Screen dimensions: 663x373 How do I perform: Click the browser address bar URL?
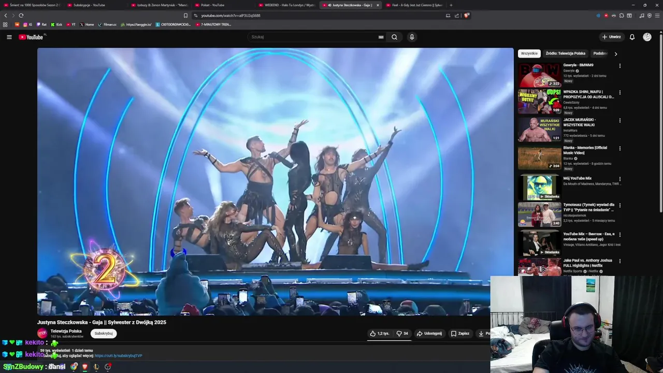tap(230, 16)
